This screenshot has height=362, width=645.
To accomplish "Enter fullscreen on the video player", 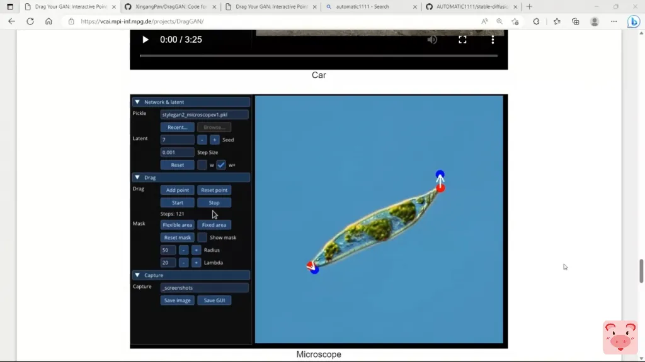I will [x=462, y=40].
